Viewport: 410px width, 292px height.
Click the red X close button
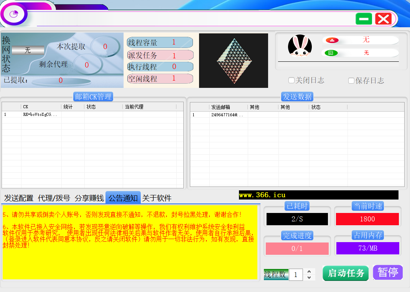[x=383, y=19]
